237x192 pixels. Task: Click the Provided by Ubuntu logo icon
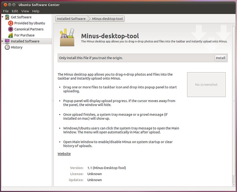coord(11,23)
